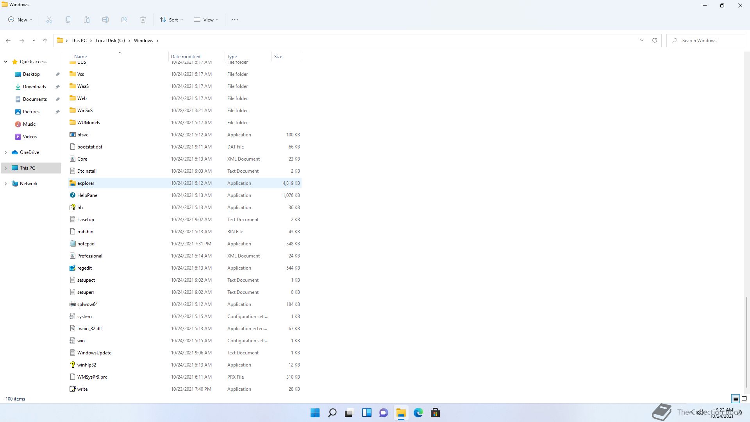Select the bfsvc application icon
The height and width of the screenshot is (422, 750).
point(72,135)
